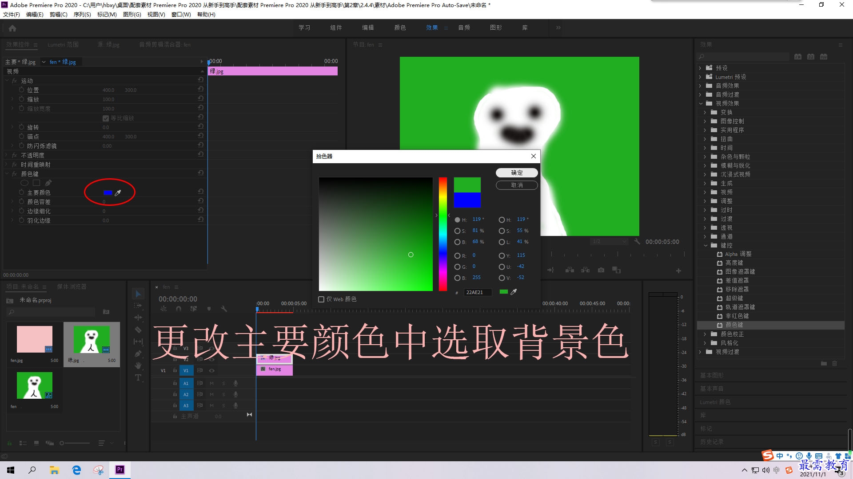Switch to the 编辑 workspace tab
Image resolution: width=853 pixels, height=479 pixels.
tap(368, 27)
